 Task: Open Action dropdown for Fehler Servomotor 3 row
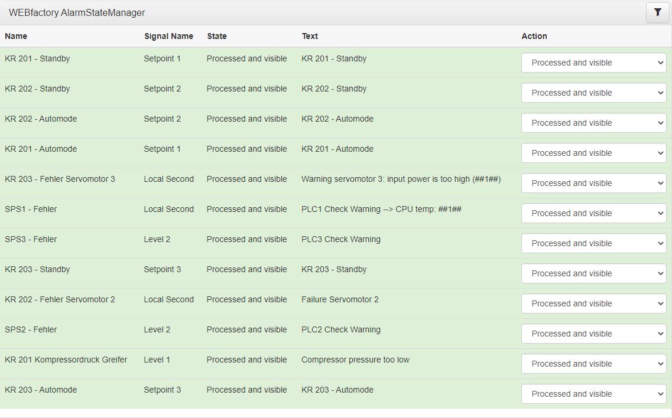593,183
